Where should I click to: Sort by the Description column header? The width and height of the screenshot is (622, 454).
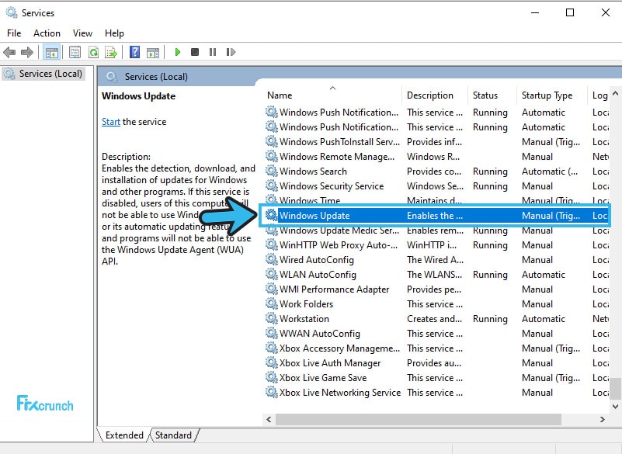[x=435, y=95]
